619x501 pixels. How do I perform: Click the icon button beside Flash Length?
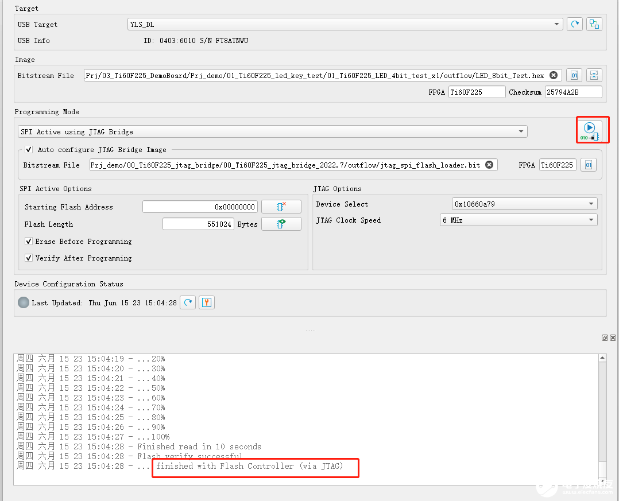click(x=281, y=224)
